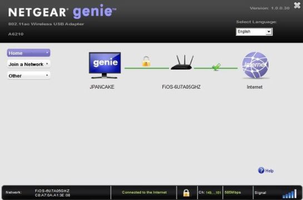The height and width of the screenshot is (200, 303).
Task: Click the signal strength bars indicator
Action: (290, 194)
